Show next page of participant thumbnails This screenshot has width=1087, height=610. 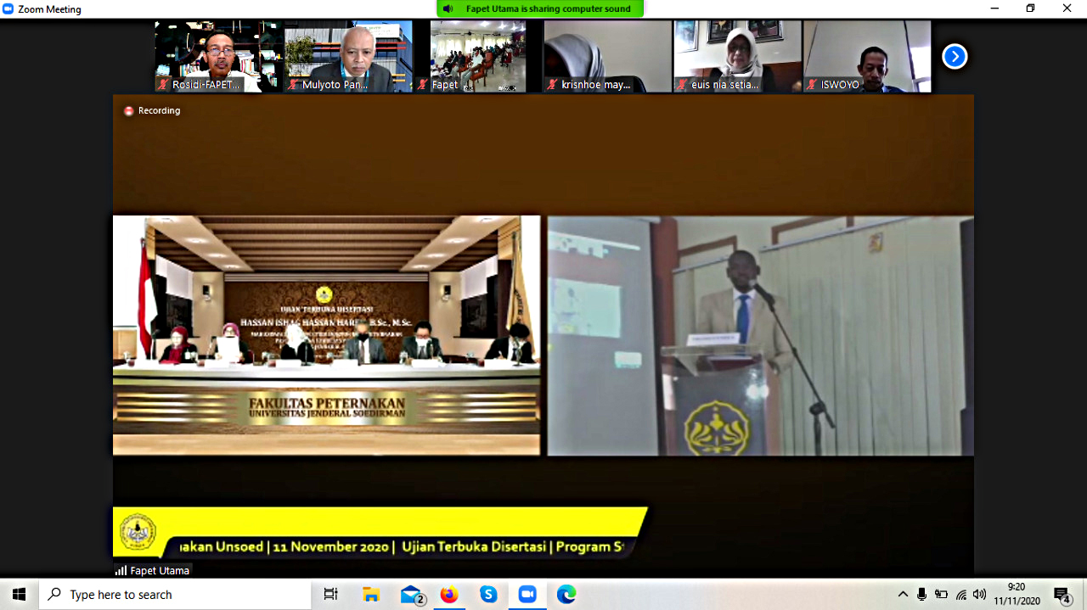955,57
